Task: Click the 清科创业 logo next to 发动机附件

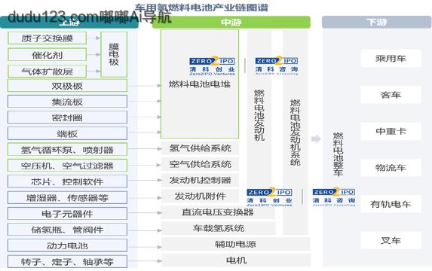Action: pyautogui.click(x=269, y=197)
